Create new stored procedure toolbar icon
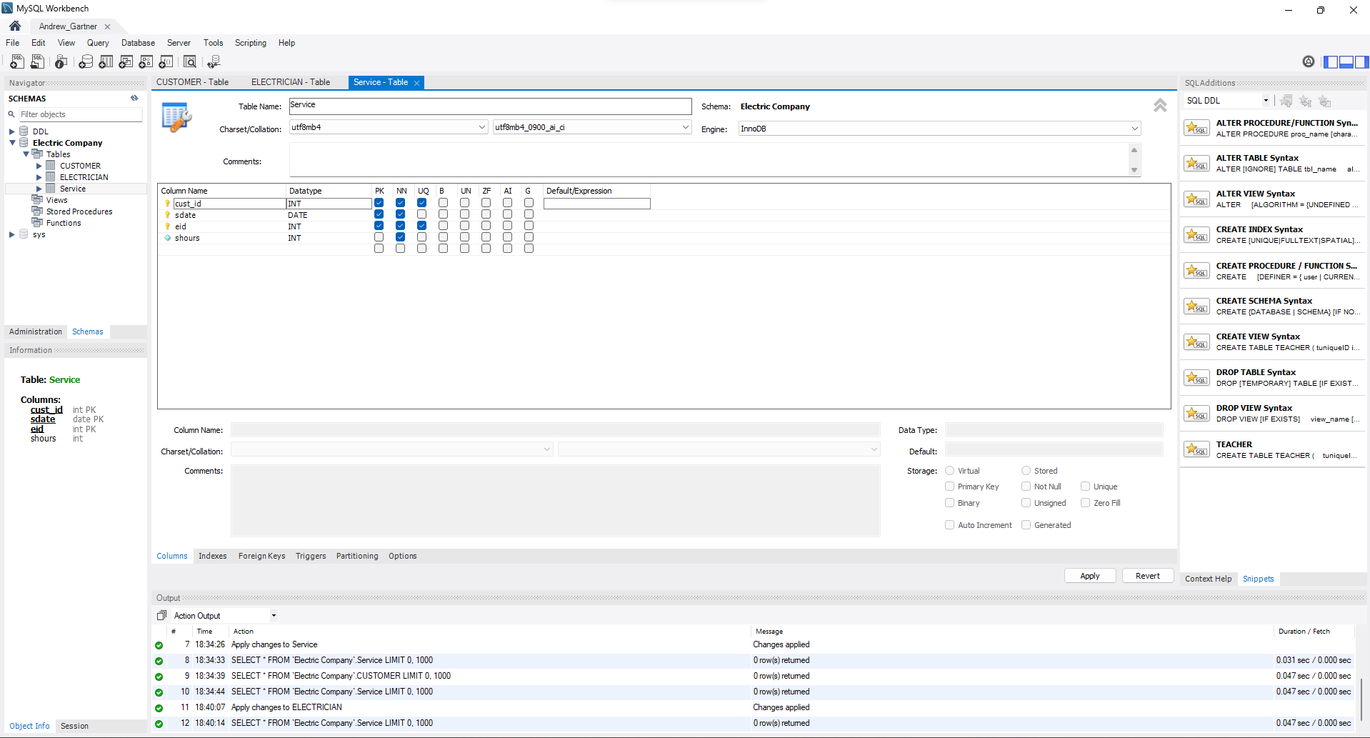1370x738 pixels. [x=146, y=62]
